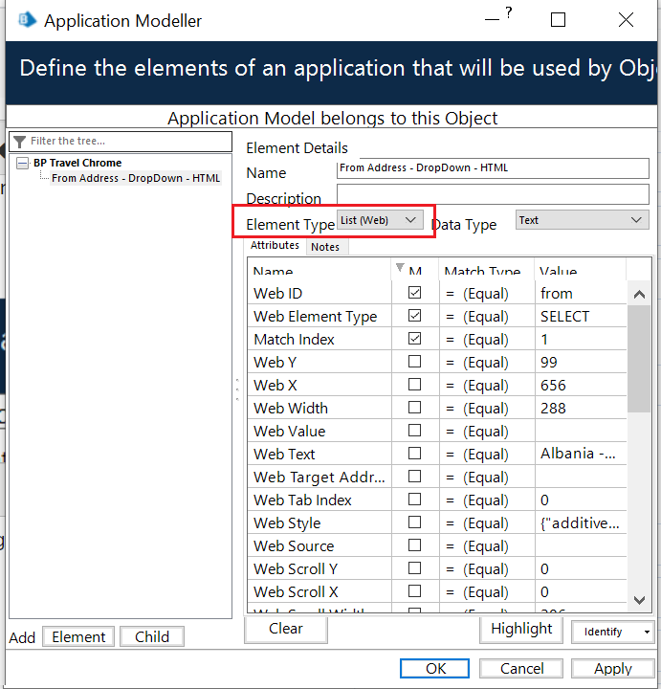Click the Add Element button
This screenshot has width=661, height=689.
click(78, 636)
